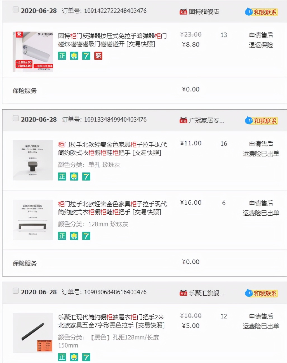Click the protection plug icon under the 乐聚汇 product
This screenshot has height=363, width=287.
tap(74, 357)
